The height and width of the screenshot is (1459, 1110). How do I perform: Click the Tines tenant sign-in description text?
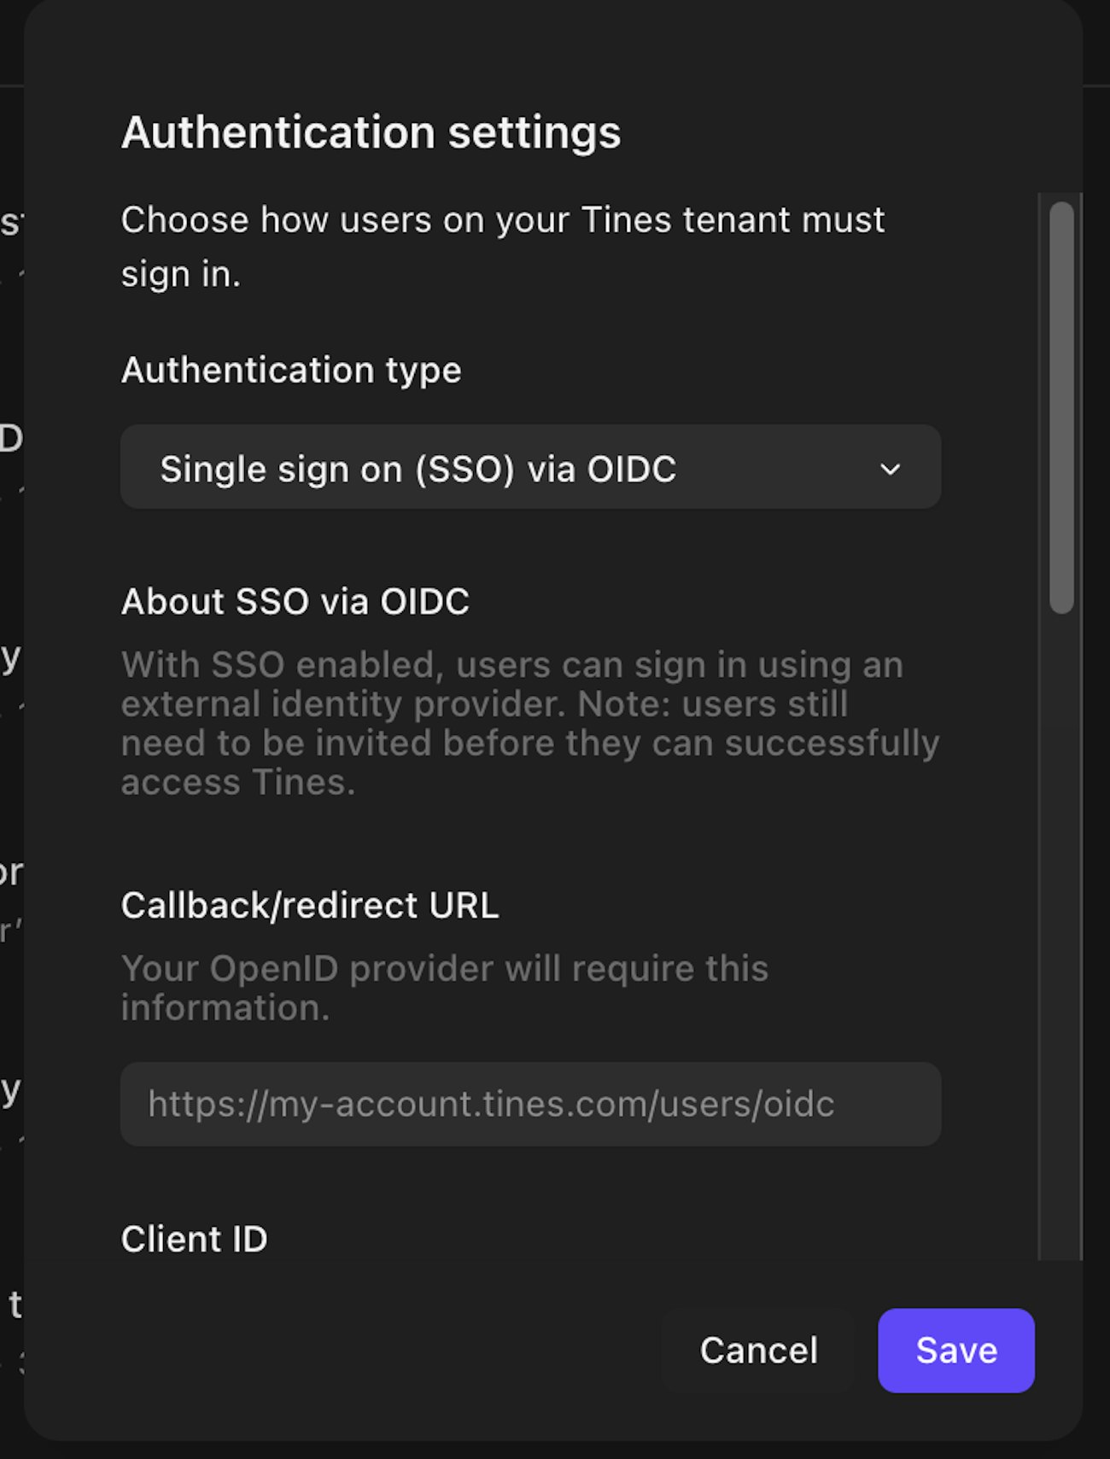pos(502,246)
